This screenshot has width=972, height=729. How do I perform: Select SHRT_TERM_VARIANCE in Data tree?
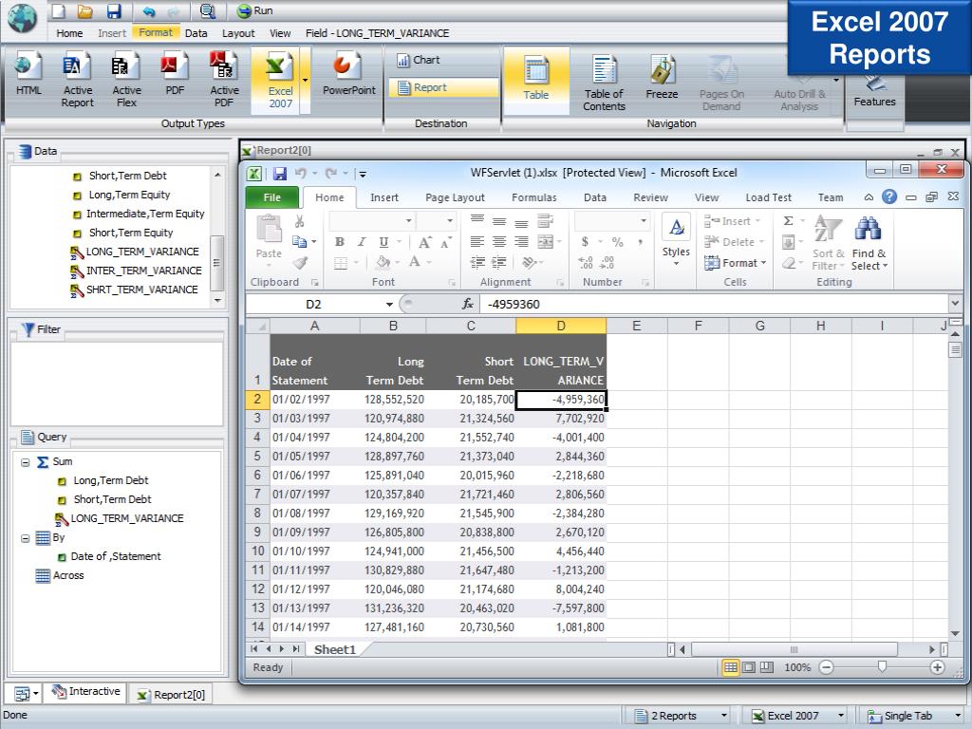pyautogui.click(x=141, y=290)
